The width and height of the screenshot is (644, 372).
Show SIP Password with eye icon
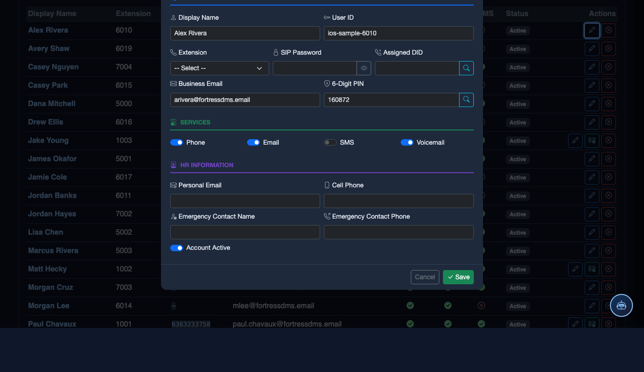[364, 68]
